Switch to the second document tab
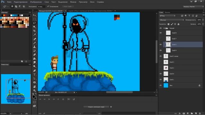 pos(90,11)
